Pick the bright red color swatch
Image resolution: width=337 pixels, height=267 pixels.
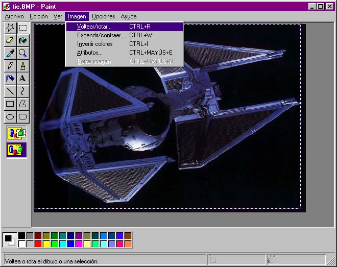point(38,244)
